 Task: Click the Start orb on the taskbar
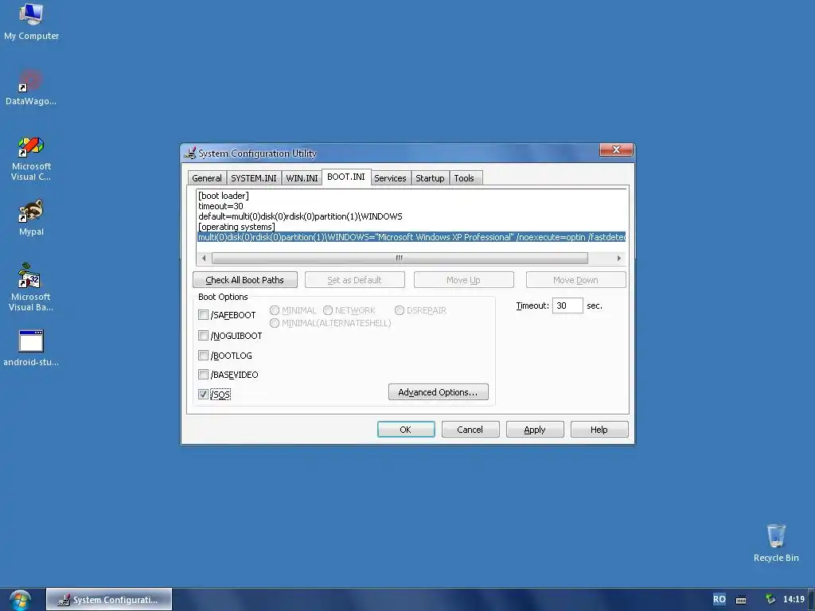[20, 600]
